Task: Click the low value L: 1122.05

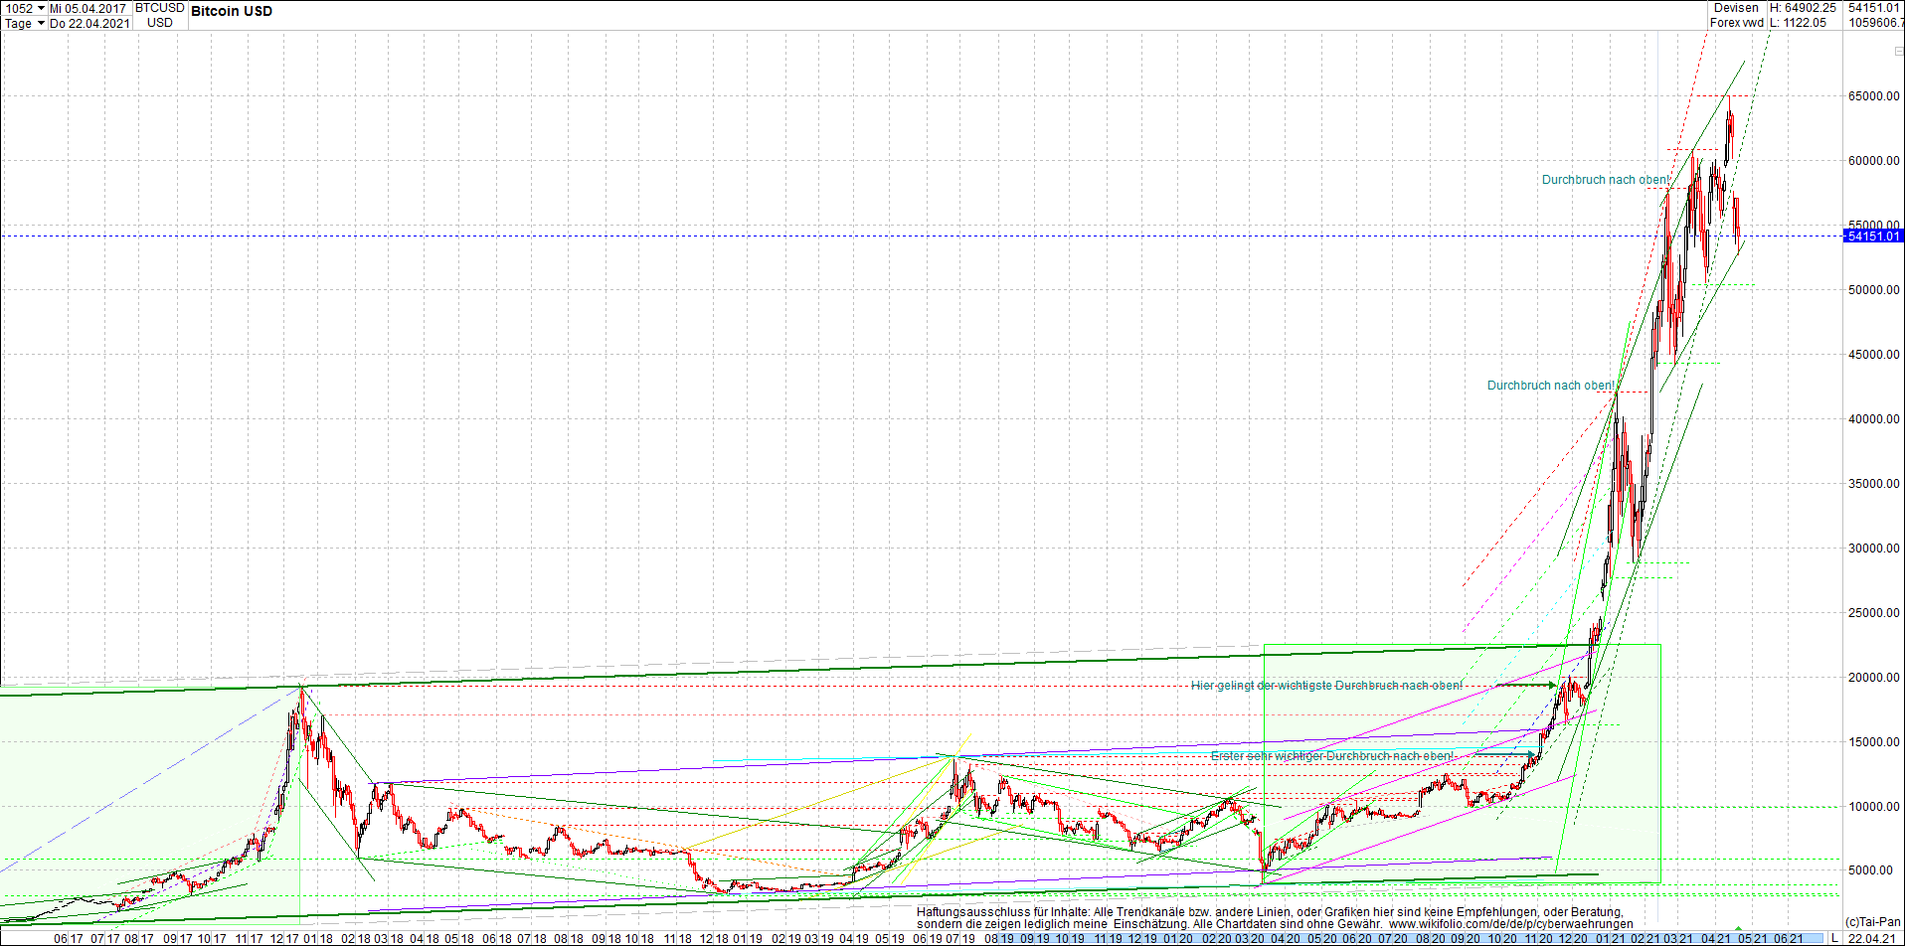Action: coord(1798,23)
